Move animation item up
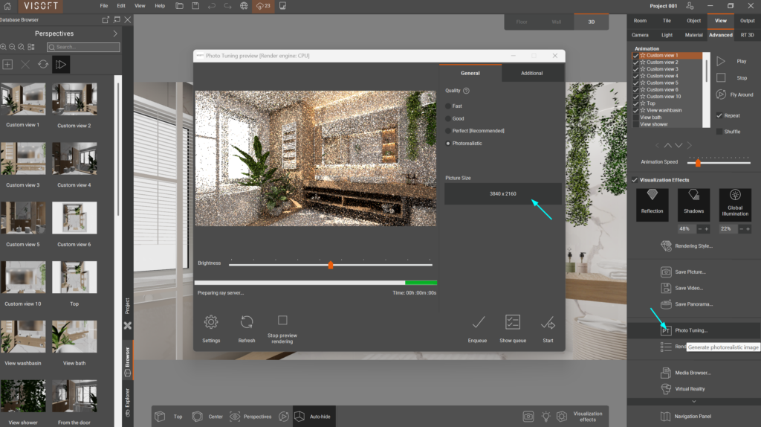The image size is (761, 427). 668,145
